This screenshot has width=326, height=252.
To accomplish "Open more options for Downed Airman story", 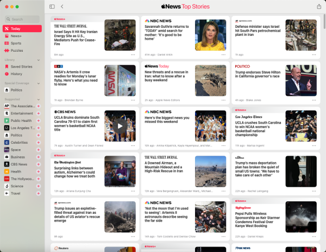I will click(223, 191).
